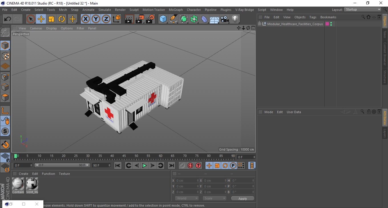
Task: Select the Vent_M material thumbnail
Action: point(32,186)
